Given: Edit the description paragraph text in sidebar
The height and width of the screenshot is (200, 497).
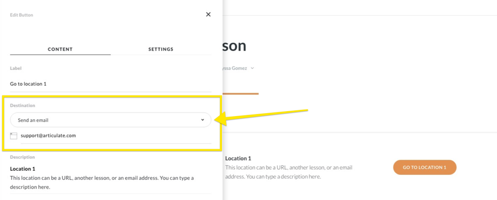Looking at the screenshot, I should coord(102,183).
